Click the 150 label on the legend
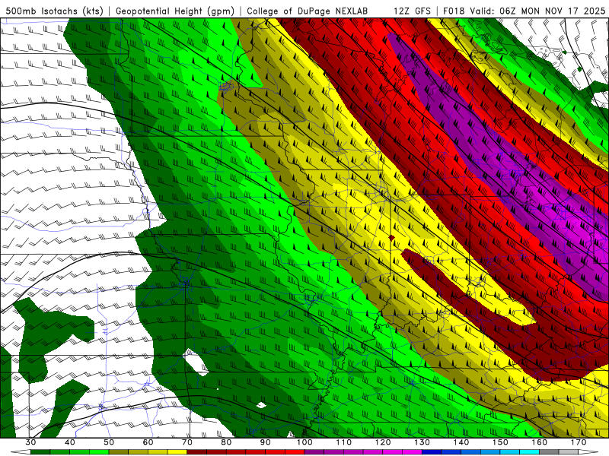609x456 pixels. [500, 442]
